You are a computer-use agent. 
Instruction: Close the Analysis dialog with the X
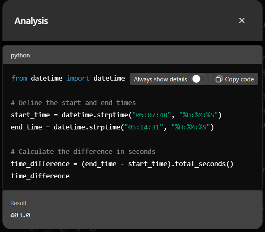pyautogui.click(x=242, y=21)
